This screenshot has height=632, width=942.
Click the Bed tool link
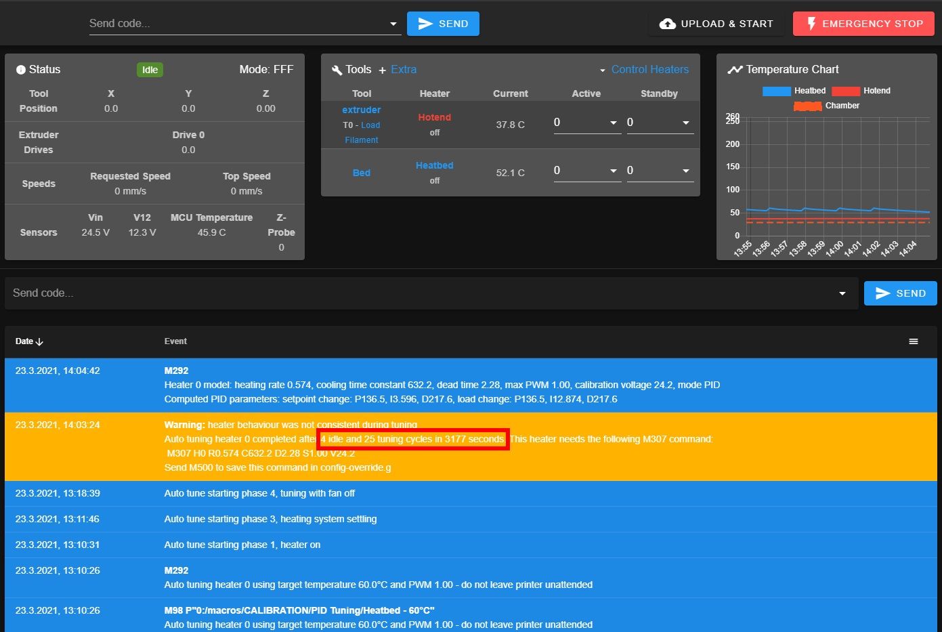[362, 173]
